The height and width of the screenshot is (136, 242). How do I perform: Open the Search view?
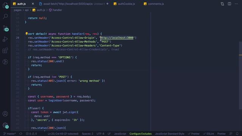tap(5, 16)
